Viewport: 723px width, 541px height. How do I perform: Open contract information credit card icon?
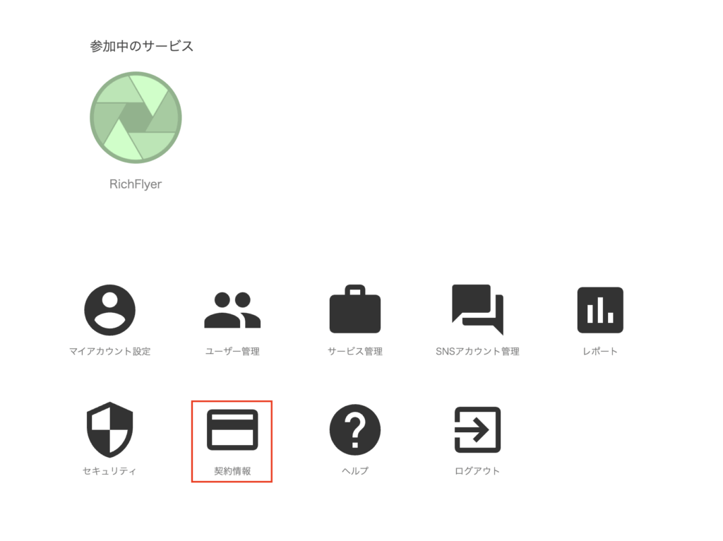(232, 429)
